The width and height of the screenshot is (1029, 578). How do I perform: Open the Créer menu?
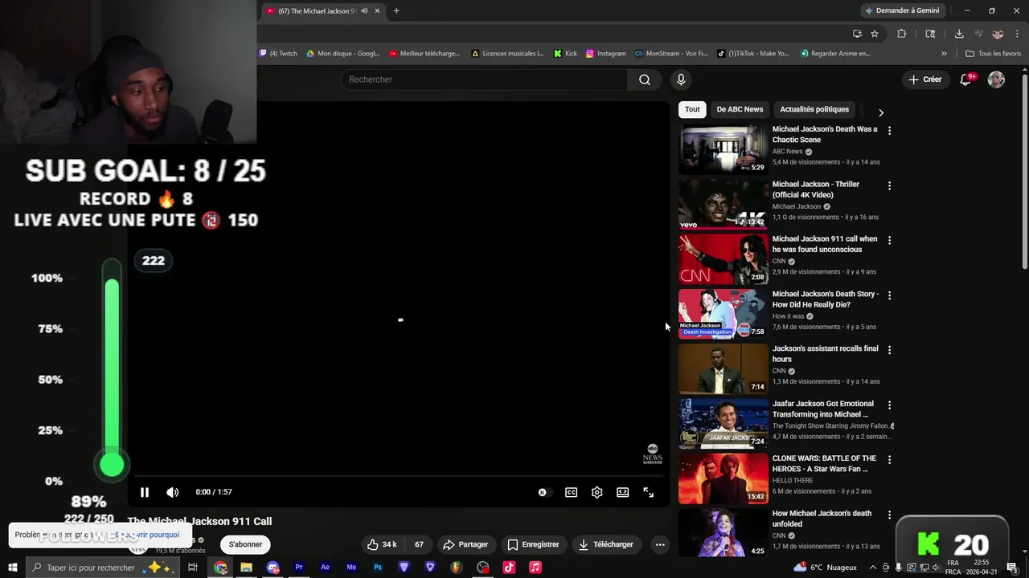[x=925, y=79]
